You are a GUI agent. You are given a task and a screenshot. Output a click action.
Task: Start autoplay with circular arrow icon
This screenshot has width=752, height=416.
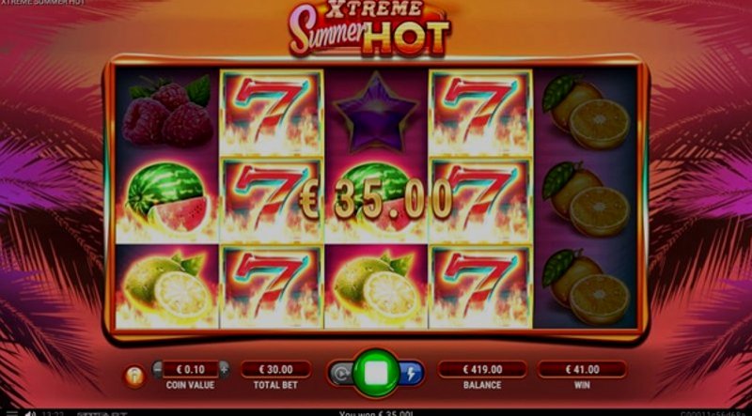[341, 374]
